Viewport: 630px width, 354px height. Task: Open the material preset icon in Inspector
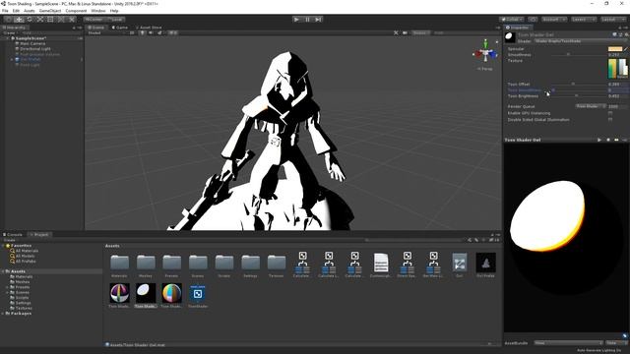[621, 35]
